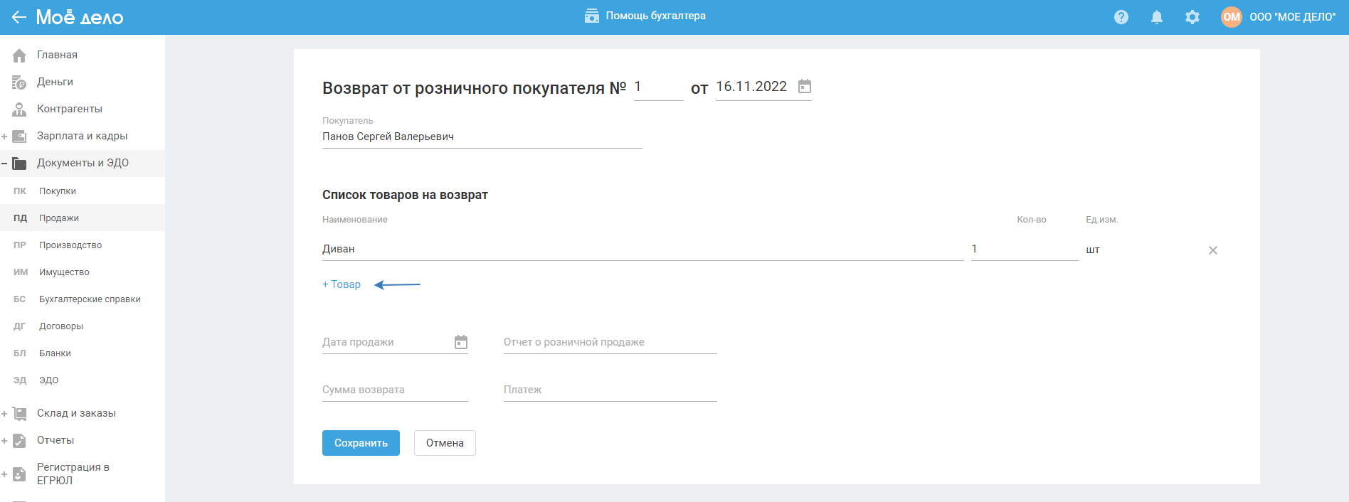Click the БЛ abbreviation icon
The width and height of the screenshot is (1349, 502).
(19, 353)
